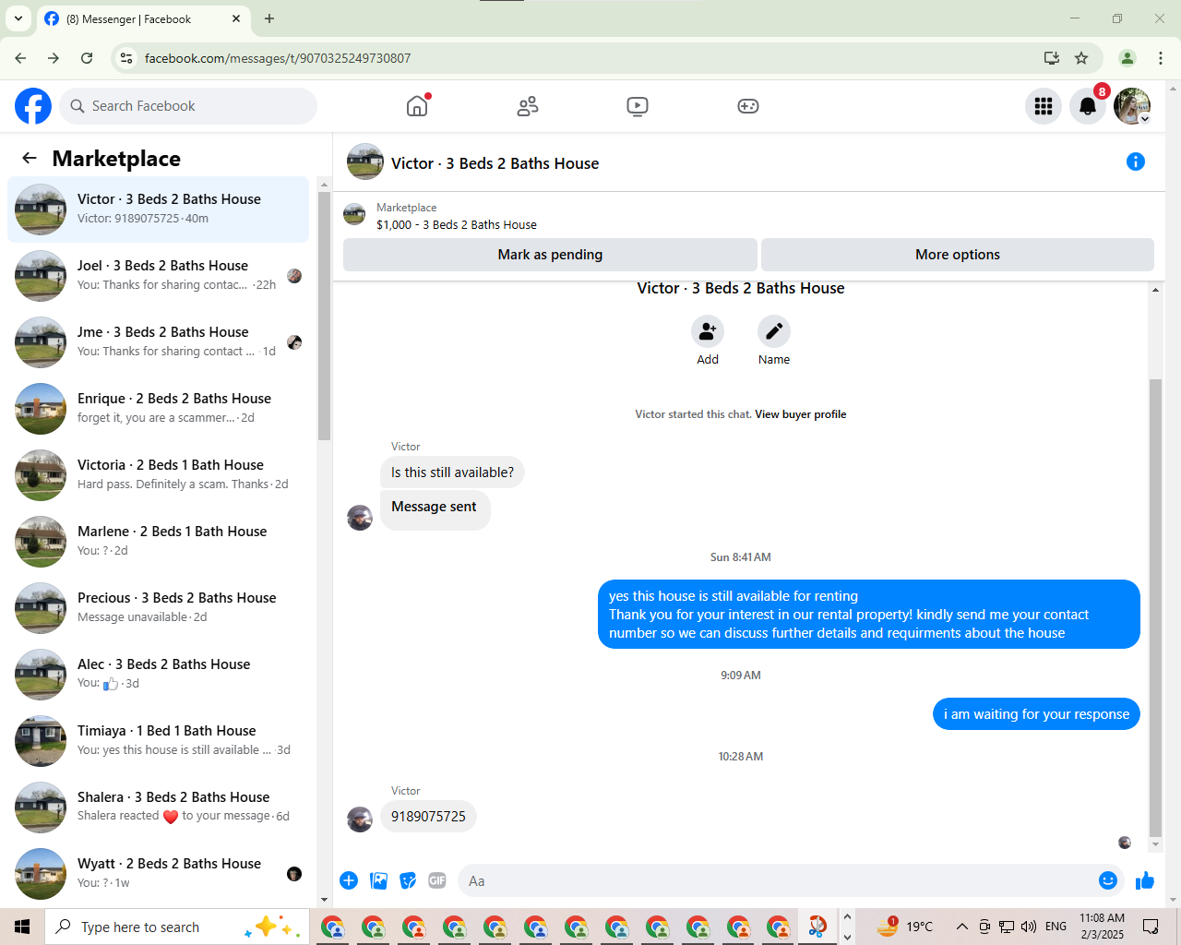The height and width of the screenshot is (945, 1181).
Task: Open the taskbar clock showing 11:08 AM
Action: pyautogui.click(x=1102, y=927)
